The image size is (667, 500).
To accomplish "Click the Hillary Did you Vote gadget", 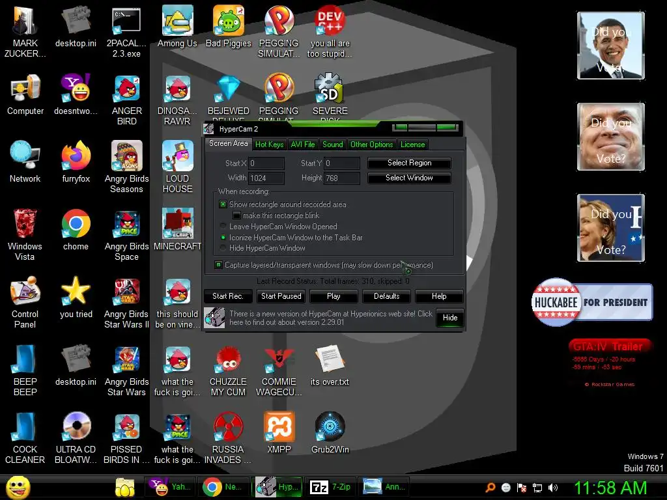I will tap(611, 227).
